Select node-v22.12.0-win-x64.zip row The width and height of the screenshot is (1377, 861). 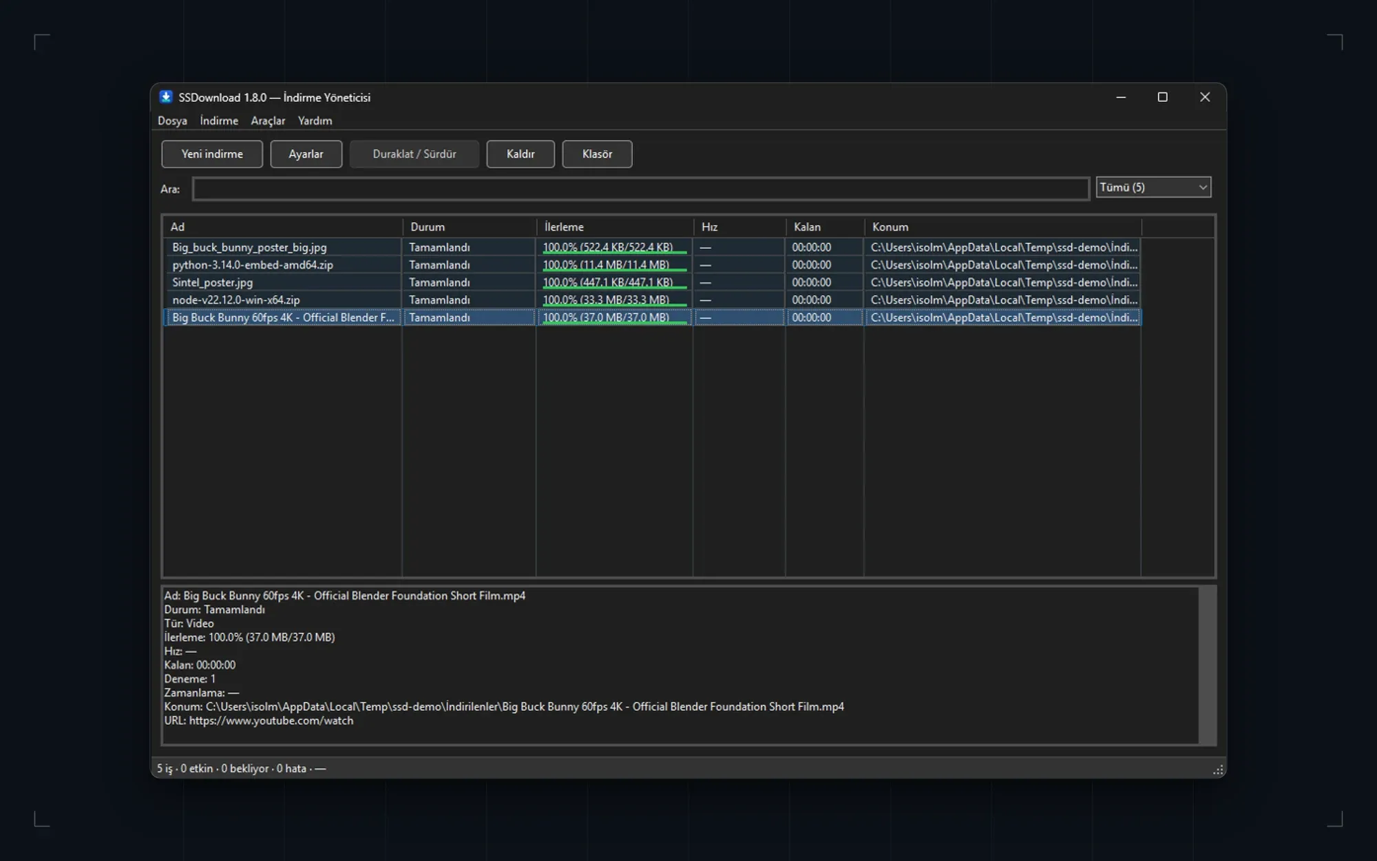point(652,300)
